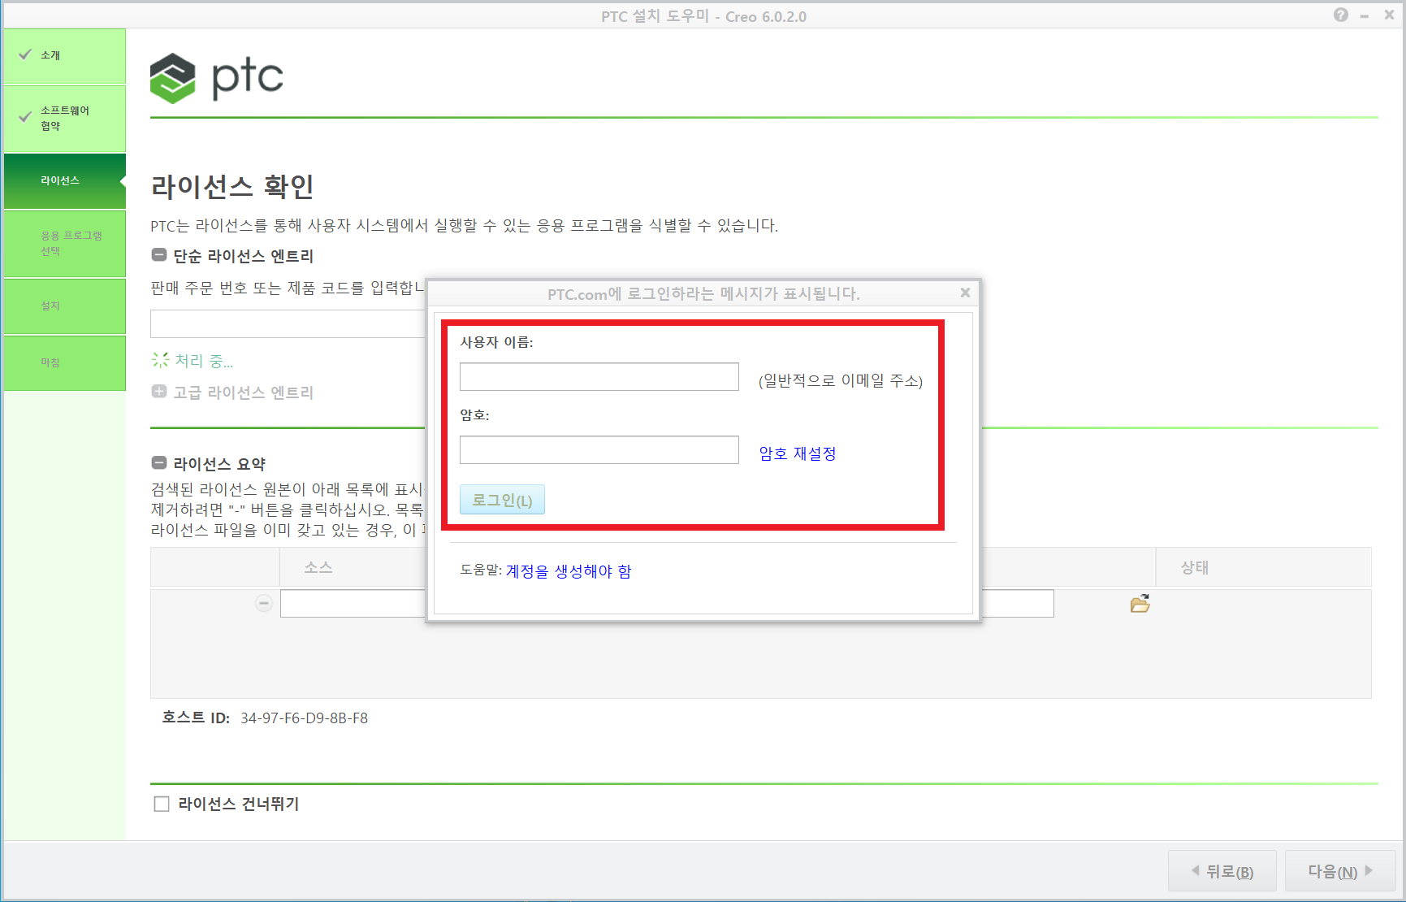Focus the sales order number input field
The image size is (1406, 902).
288,323
